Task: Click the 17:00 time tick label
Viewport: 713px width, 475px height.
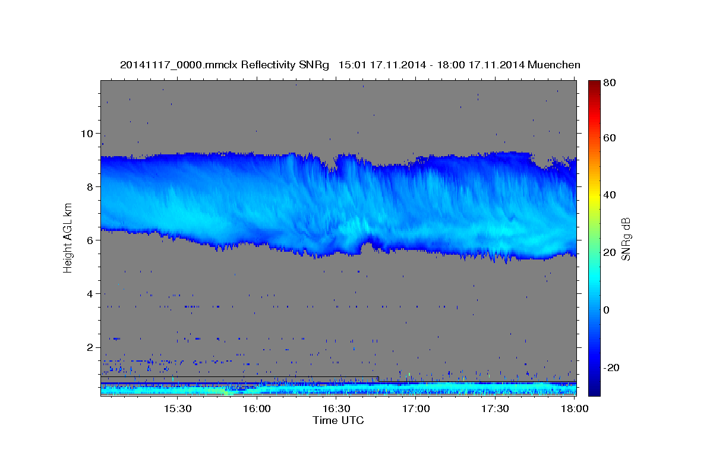Action: tap(416, 409)
